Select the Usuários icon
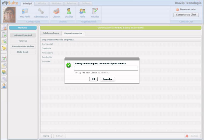The width and height of the screenshot is (204, 140). coord(69,12)
